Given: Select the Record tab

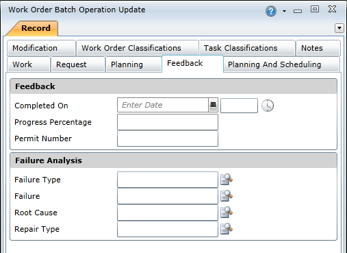Looking at the screenshot, I should 36,28.
